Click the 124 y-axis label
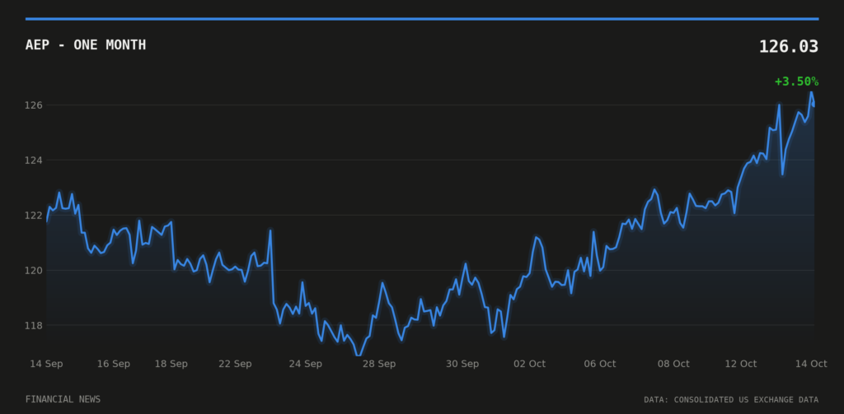The image size is (844, 414). pos(34,160)
